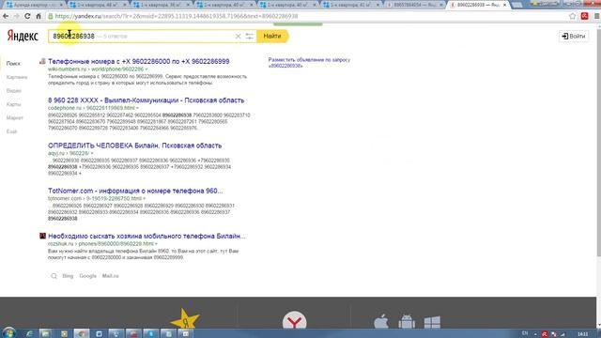This screenshot has width=601, height=338.
Task: Click wiki-numbers.ru green URL under first result
Action: pyautogui.click(x=96, y=69)
